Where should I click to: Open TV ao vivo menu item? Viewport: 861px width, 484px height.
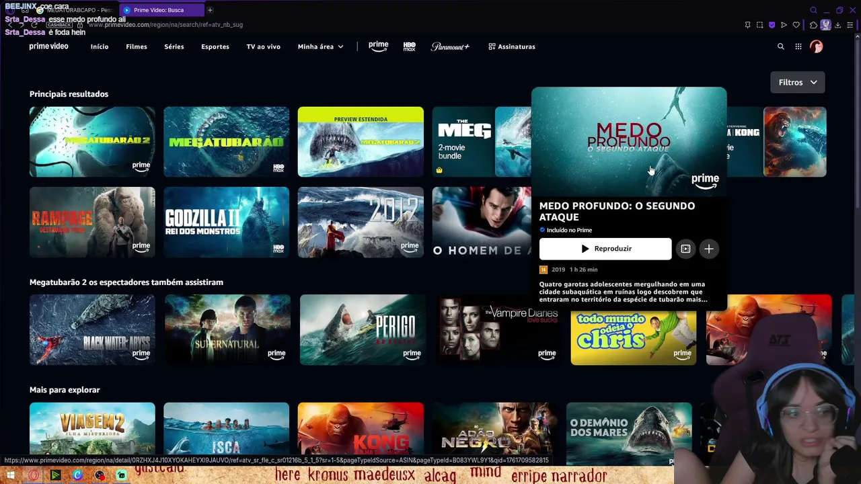pos(263,46)
